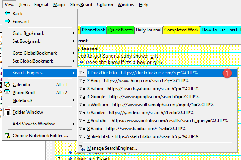This screenshot has width=241, height=160.
Task: Search with 6 Yandex engine
Action: pos(158,113)
